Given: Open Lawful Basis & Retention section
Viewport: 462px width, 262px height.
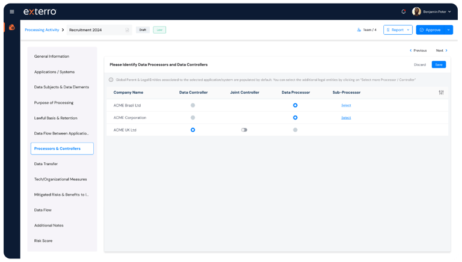Looking at the screenshot, I should pos(56,118).
